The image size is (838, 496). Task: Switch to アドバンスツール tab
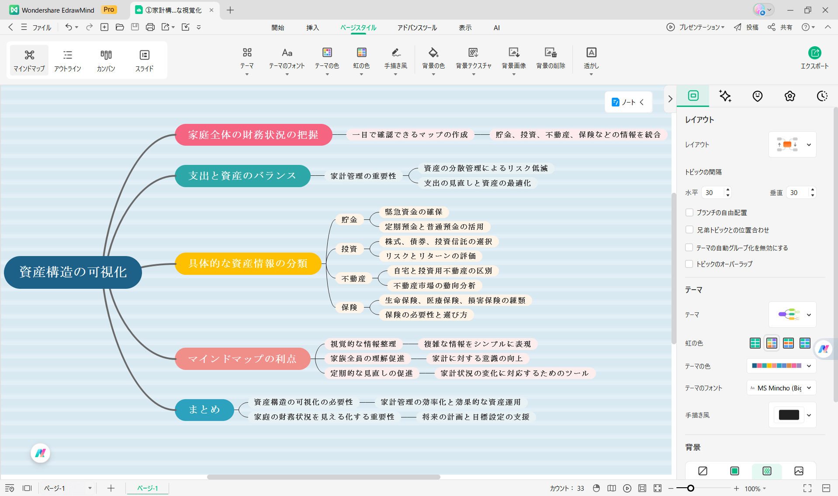(417, 27)
